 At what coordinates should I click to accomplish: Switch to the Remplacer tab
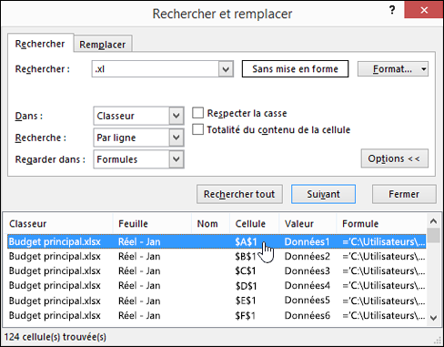click(x=103, y=45)
